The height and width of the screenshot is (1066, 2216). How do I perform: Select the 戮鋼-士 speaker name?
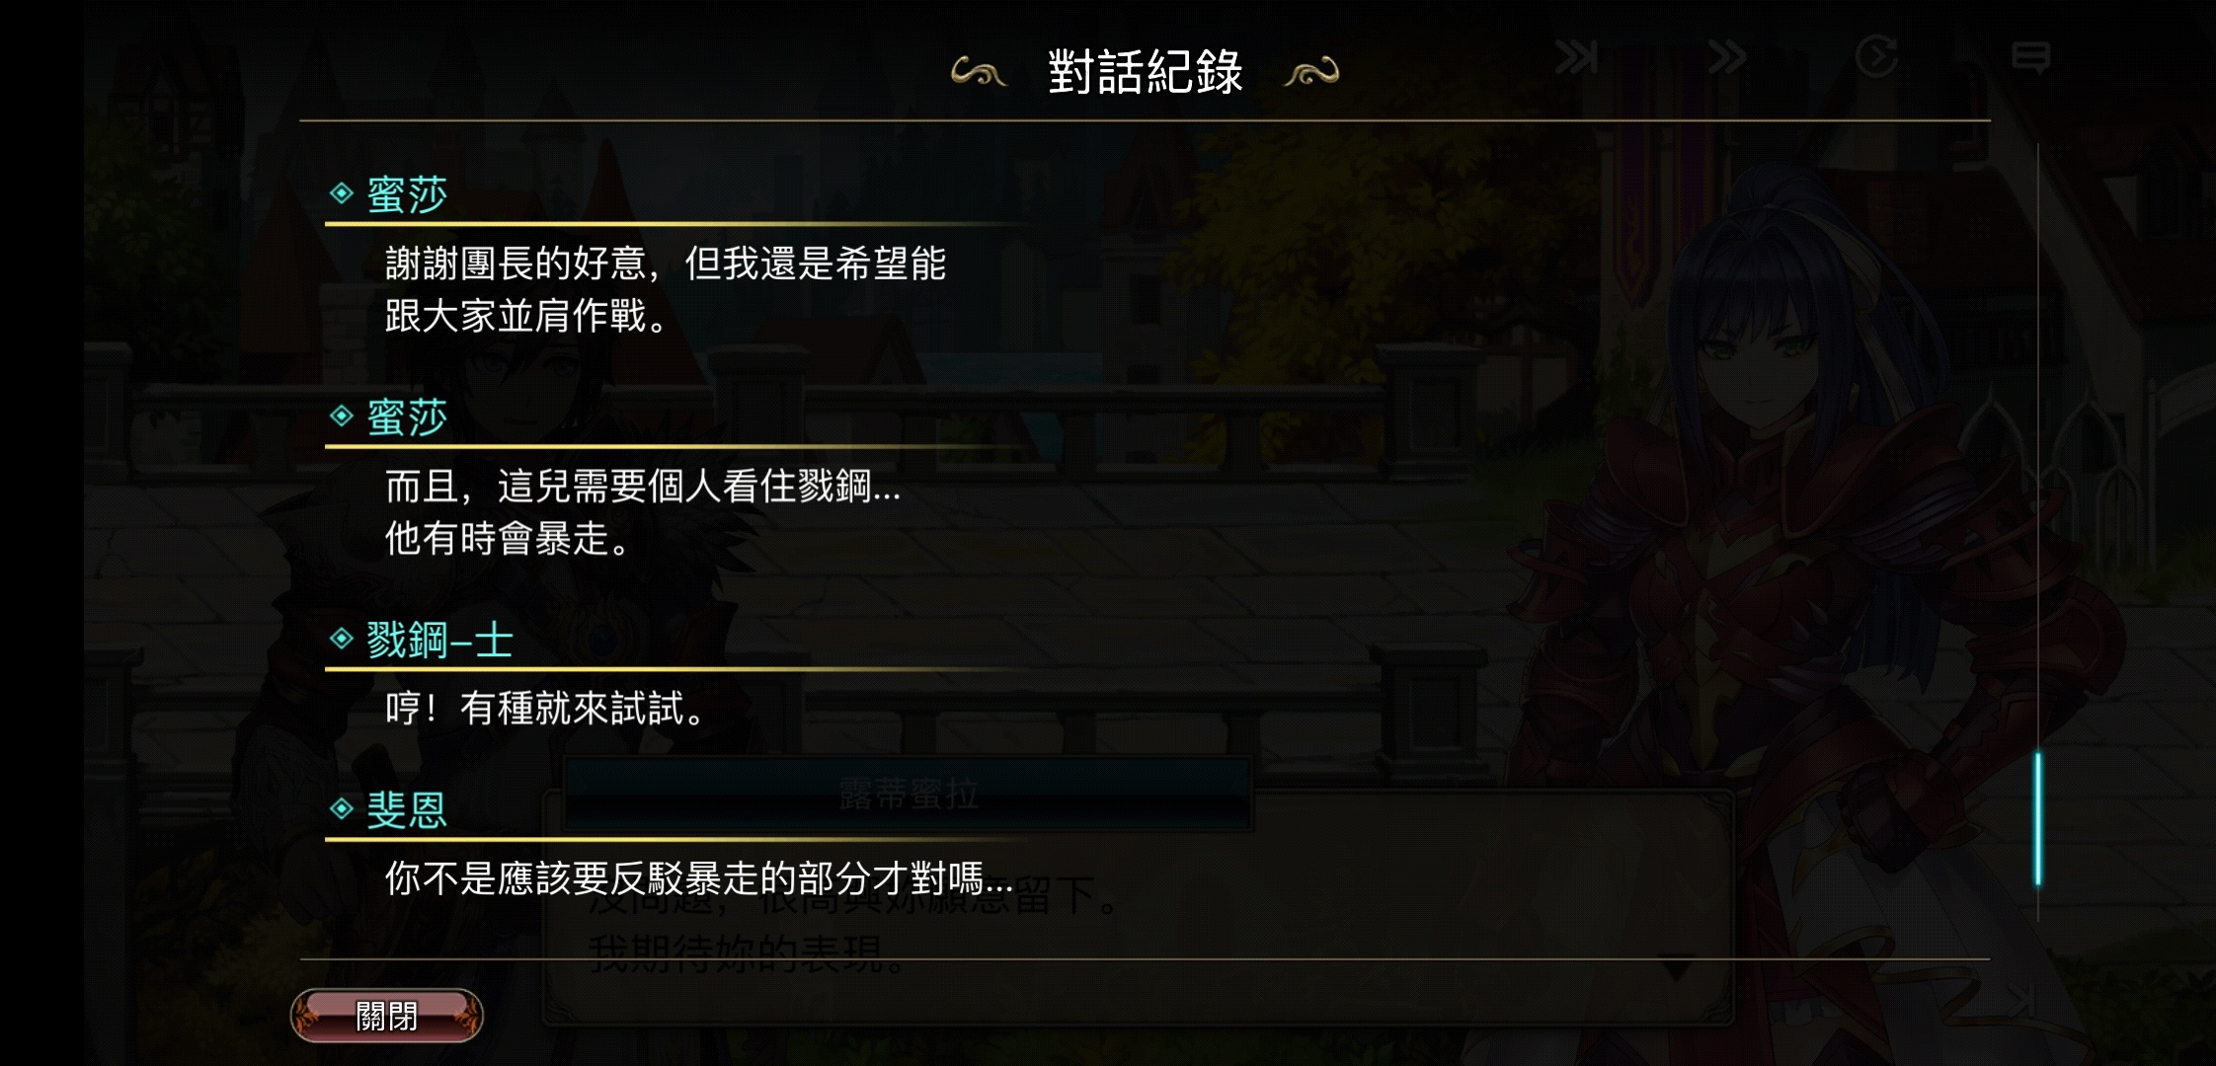pyautogui.click(x=439, y=641)
